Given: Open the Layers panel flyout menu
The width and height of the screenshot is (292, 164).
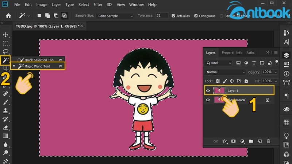Looking at the screenshot, I should coord(276,52).
